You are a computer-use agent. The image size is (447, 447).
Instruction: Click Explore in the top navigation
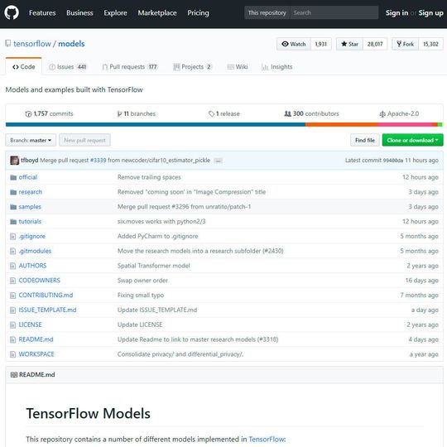115,12
